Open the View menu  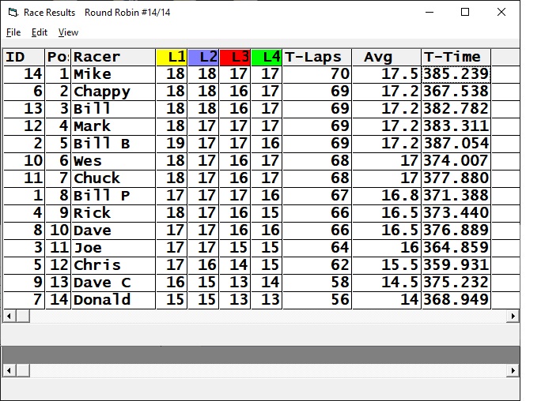click(69, 32)
